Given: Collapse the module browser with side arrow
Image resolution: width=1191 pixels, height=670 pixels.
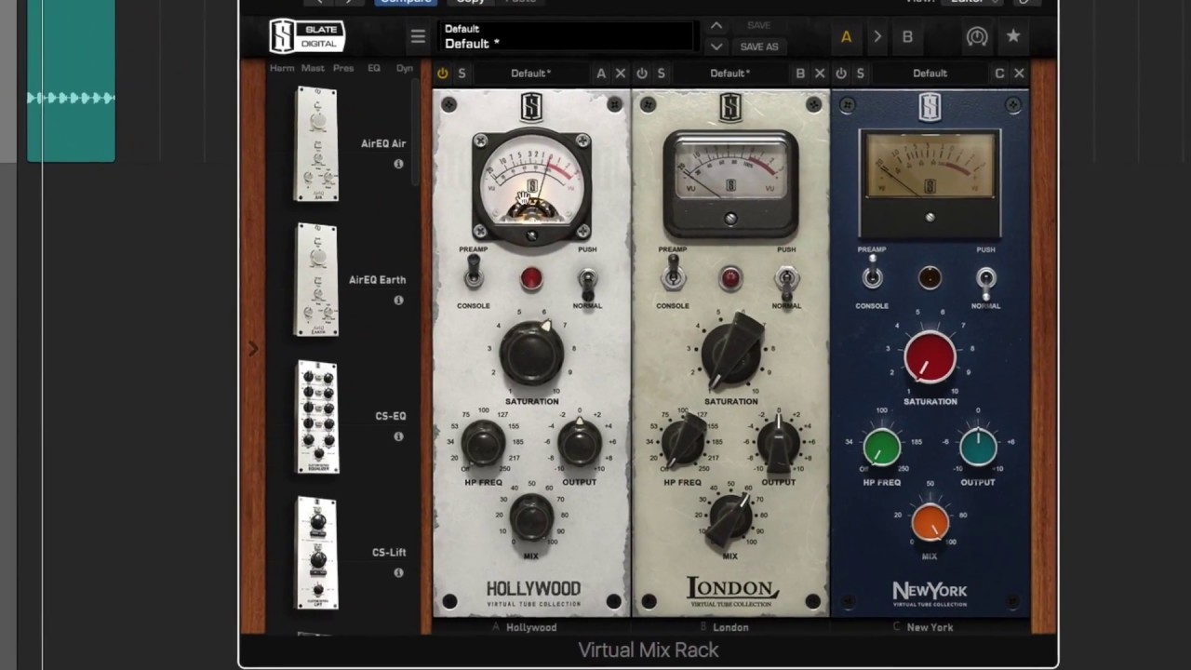Looking at the screenshot, I should click(x=253, y=348).
